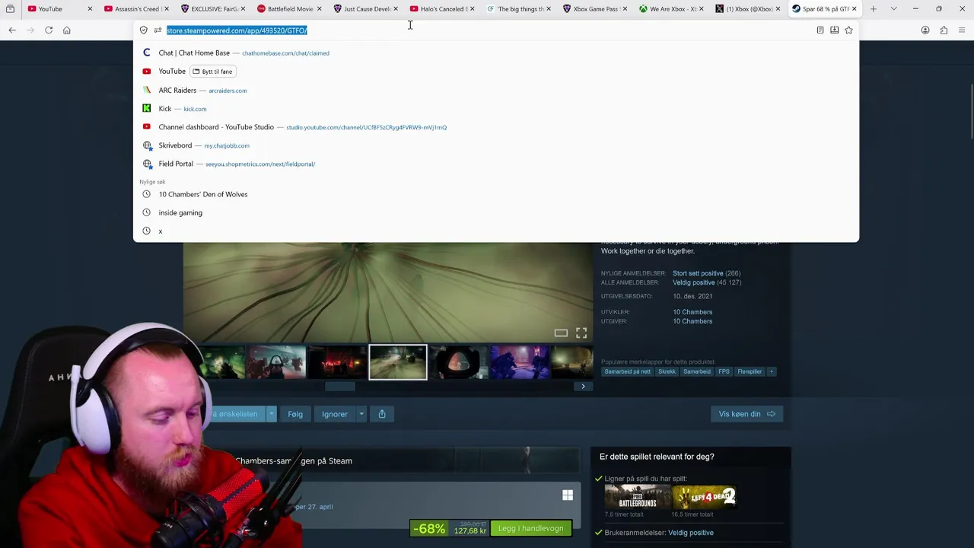Viewport: 974px width, 548px height.
Task: Click the save page icon in the address bar
Action: coord(834,30)
